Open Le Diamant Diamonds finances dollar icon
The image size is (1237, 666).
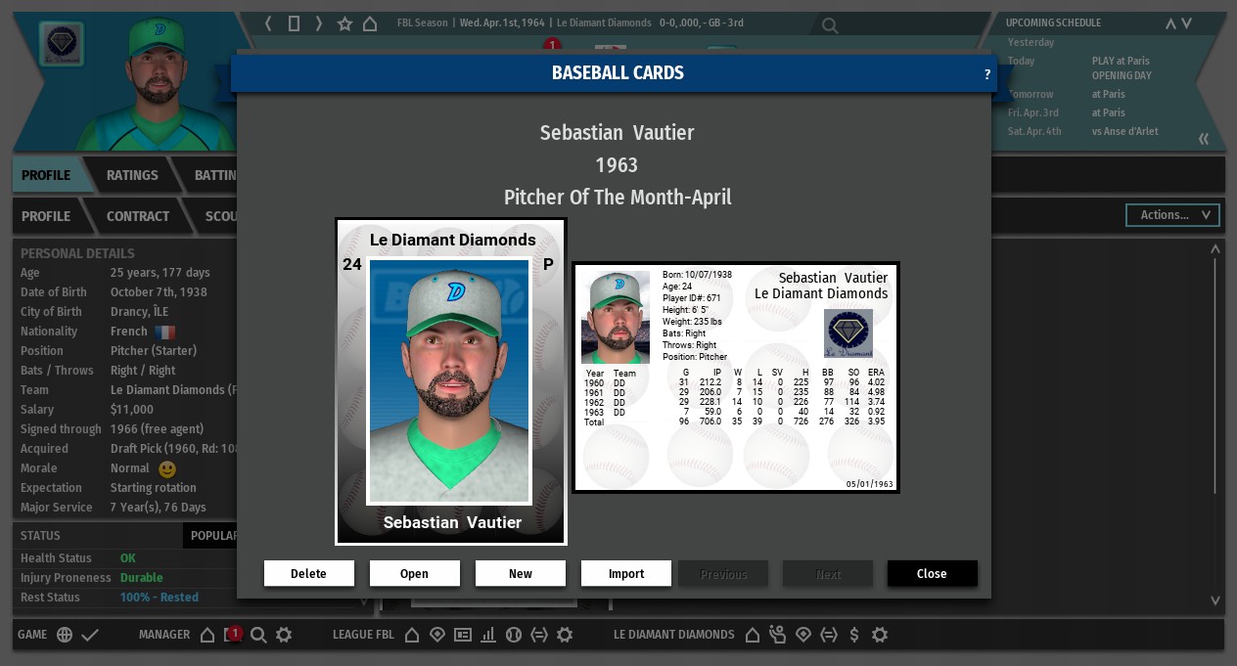[x=854, y=635]
